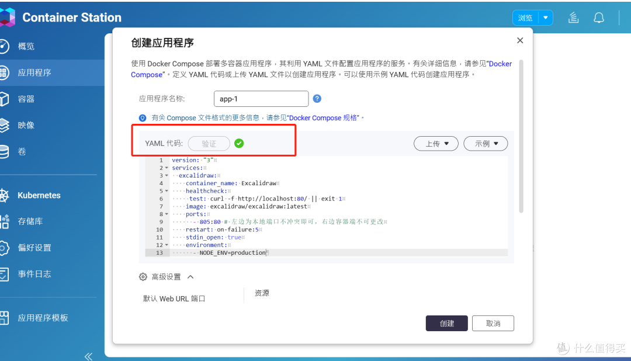Open 存储库 repository in sidebar
Screen dimensions: 631x361
pos(30,221)
